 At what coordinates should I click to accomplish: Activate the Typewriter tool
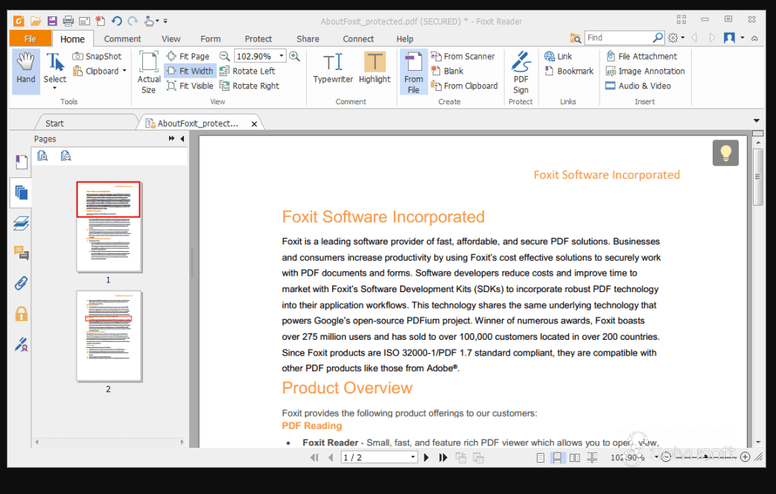coord(333,69)
